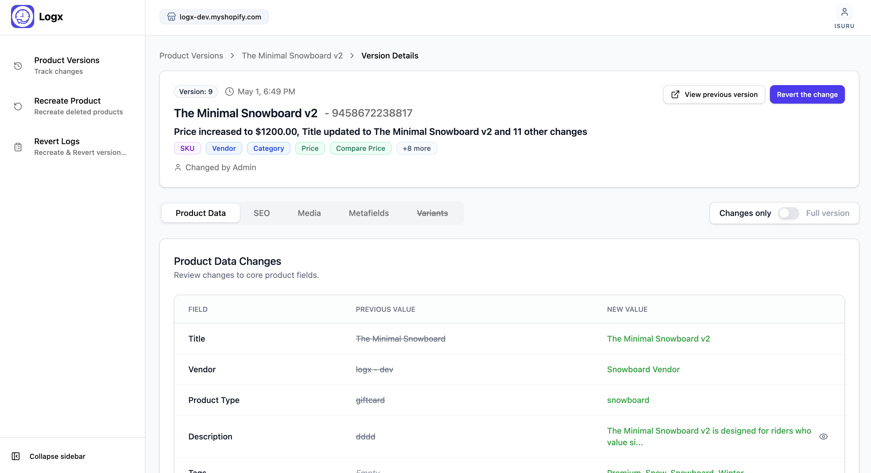Click the FIELD column header
Viewport: 871px width, 473px height.
(x=198, y=309)
